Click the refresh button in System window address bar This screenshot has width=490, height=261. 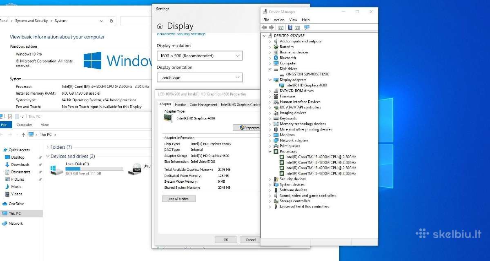pyautogui.click(x=111, y=21)
